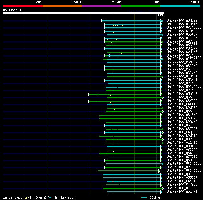The height and width of the screenshot is (200, 203).
Task: Click the 367 end position label
Action: [x=160, y=16]
